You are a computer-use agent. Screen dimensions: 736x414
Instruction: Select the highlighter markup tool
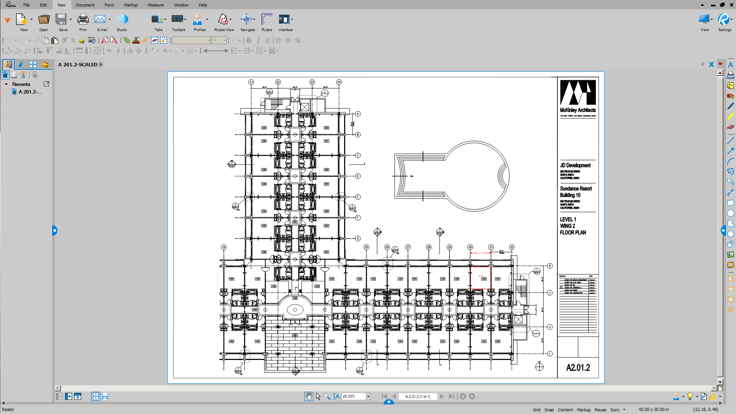point(731,116)
